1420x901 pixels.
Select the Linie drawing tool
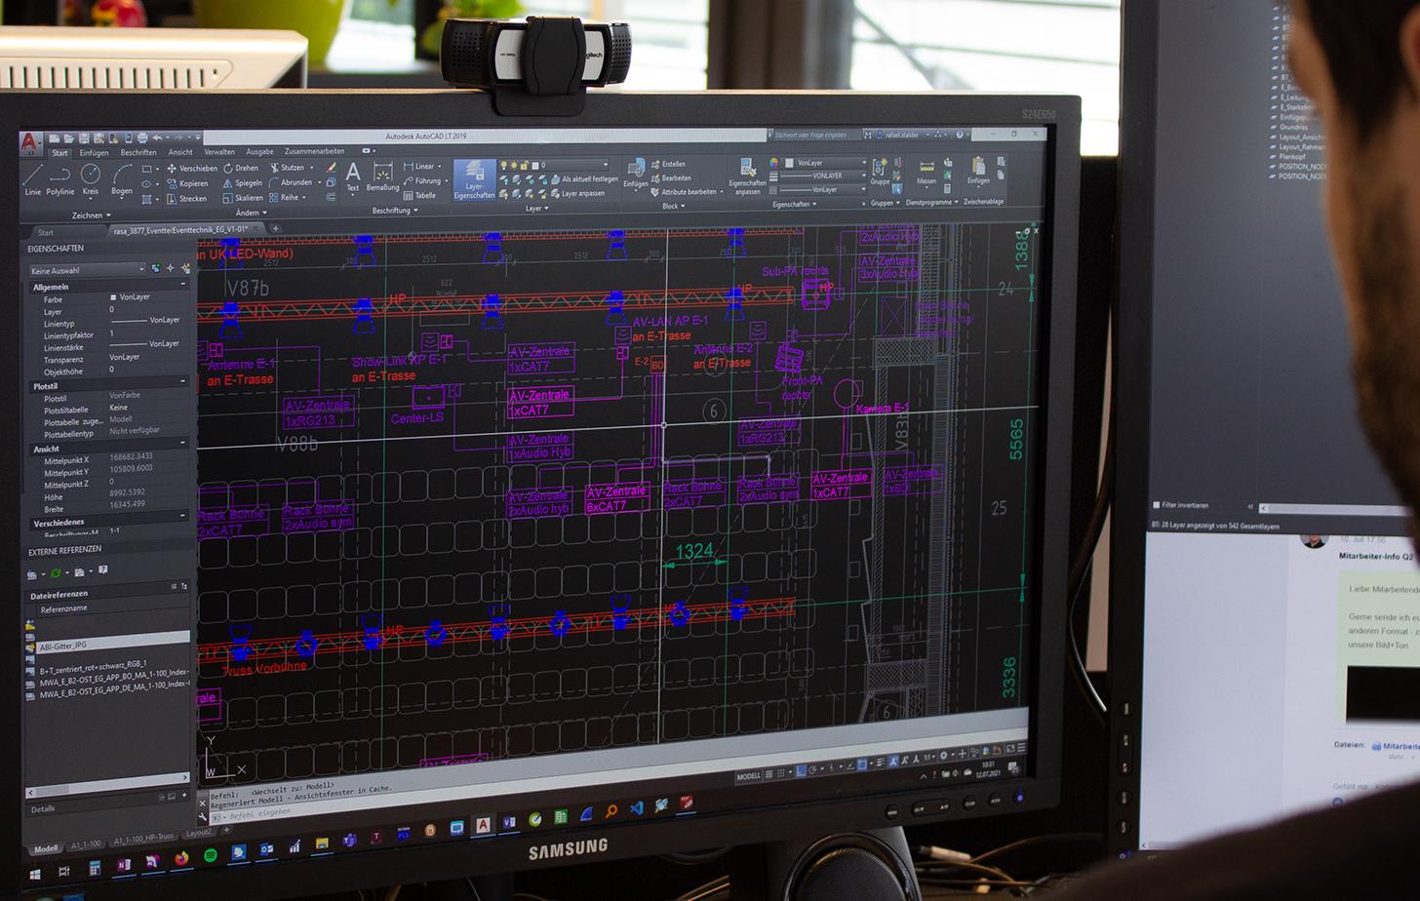coord(33,179)
